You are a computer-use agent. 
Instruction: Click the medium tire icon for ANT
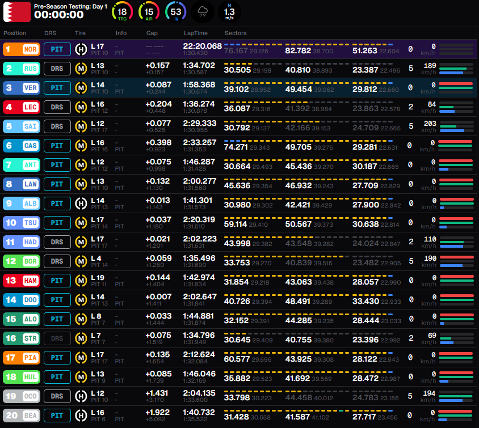81,165
